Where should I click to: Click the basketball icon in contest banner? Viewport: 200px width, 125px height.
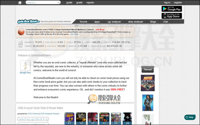(21, 32)
